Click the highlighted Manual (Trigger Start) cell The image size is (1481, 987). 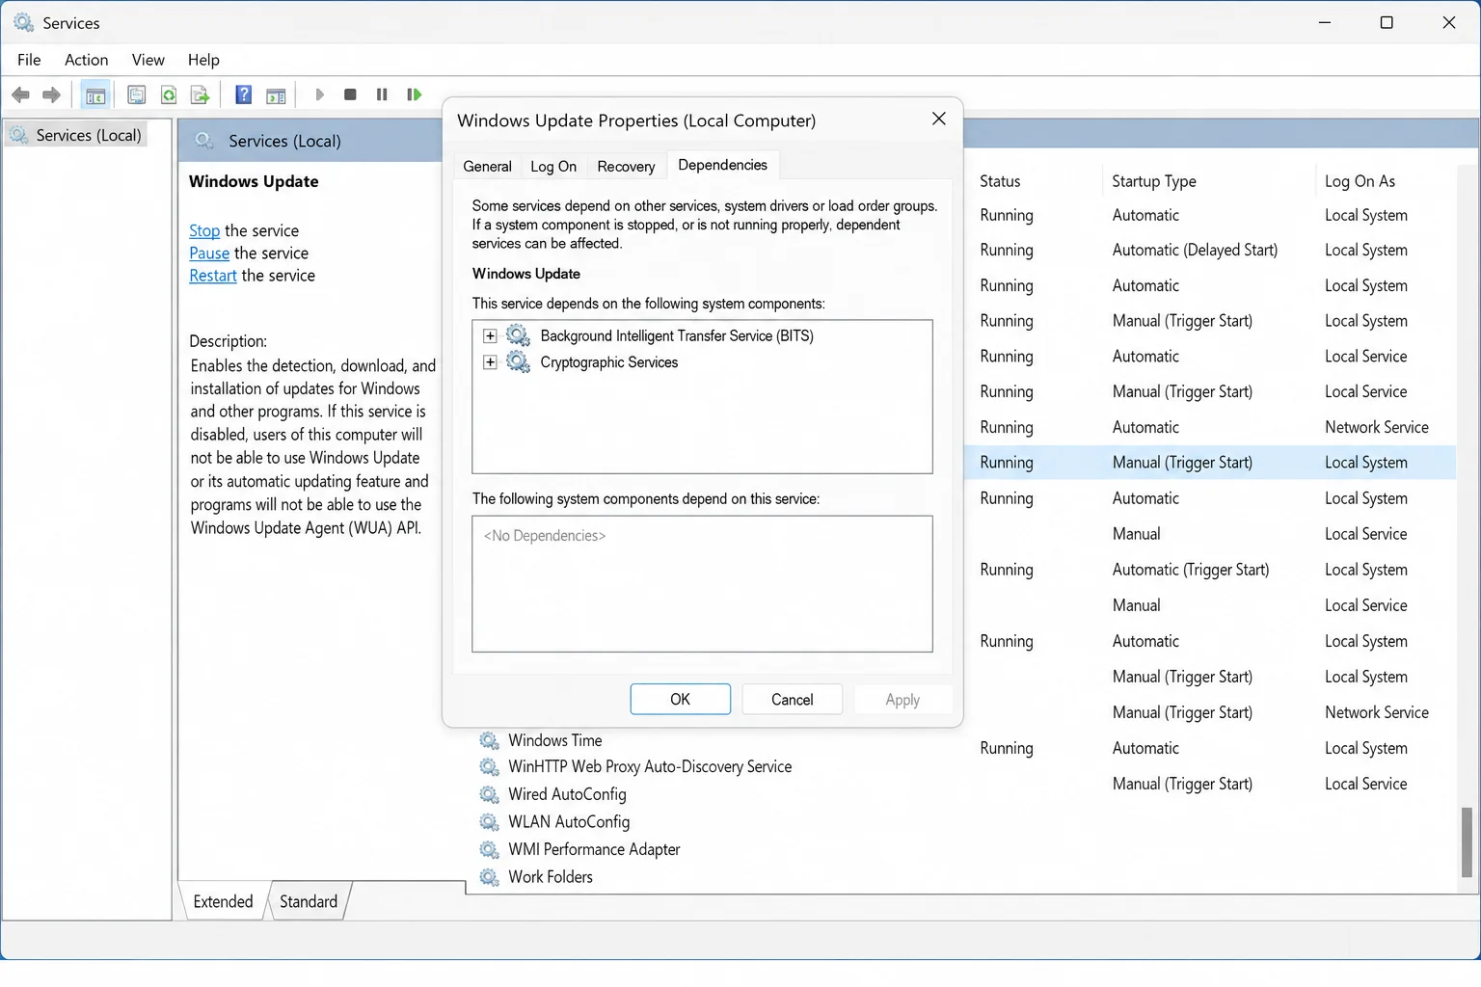point(1182,463)
